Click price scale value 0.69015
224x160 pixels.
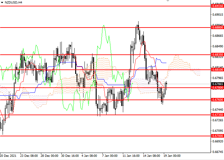pyautogui.click(x=218, y=15)
